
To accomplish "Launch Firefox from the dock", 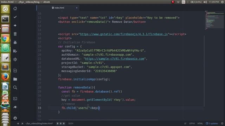I will tap(5, 77).
